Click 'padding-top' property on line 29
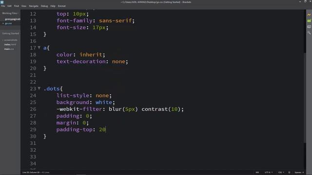This screenshot has width=312, height=175. [75, 130]
